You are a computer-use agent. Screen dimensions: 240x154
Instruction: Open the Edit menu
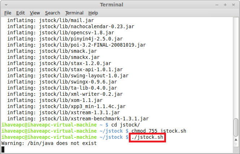click(x=21, y=13)
